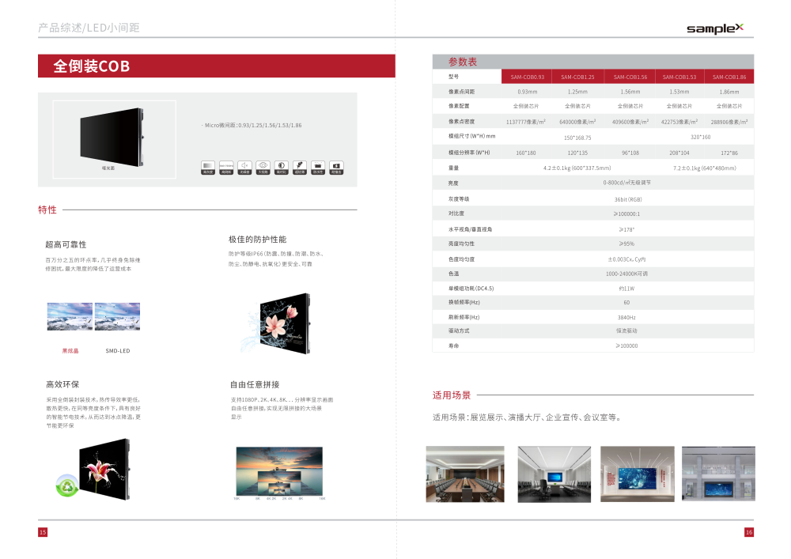Screen dimensions: 791x559
Task: Select the SAM-COB1.56 column header
Action: tap(628, 77)
